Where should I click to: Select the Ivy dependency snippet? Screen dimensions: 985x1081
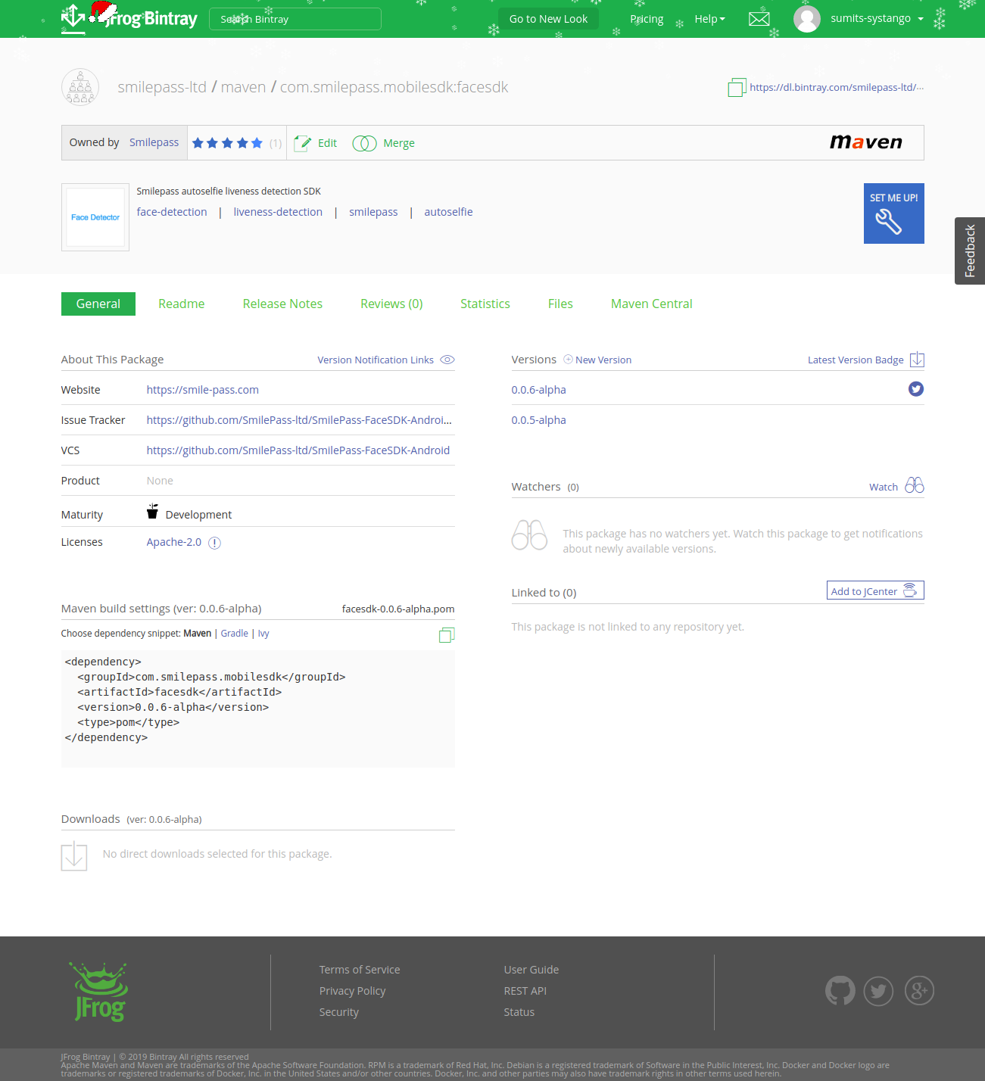263,634
